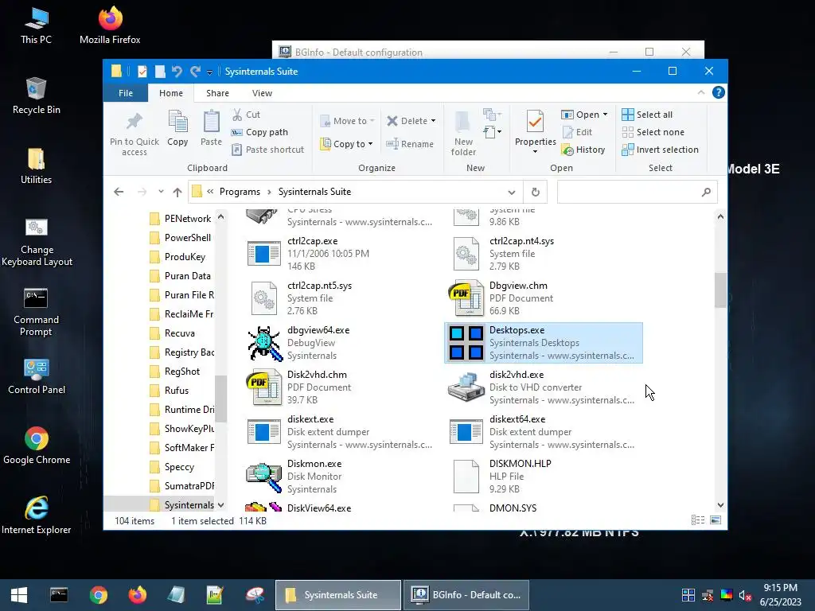Open the Command Prompt desktop icon
815x611 pixels.
[x=36, y=312]
